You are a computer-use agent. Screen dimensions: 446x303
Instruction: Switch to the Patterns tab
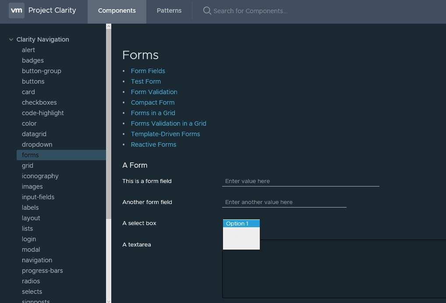click(x=169, y=11)
